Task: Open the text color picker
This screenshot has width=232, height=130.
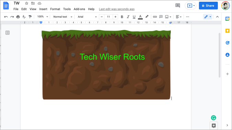Action: coord(140,17)
